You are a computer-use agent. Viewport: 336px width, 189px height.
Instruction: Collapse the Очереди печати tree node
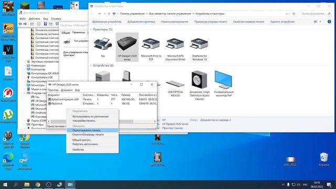coord(25,93)
